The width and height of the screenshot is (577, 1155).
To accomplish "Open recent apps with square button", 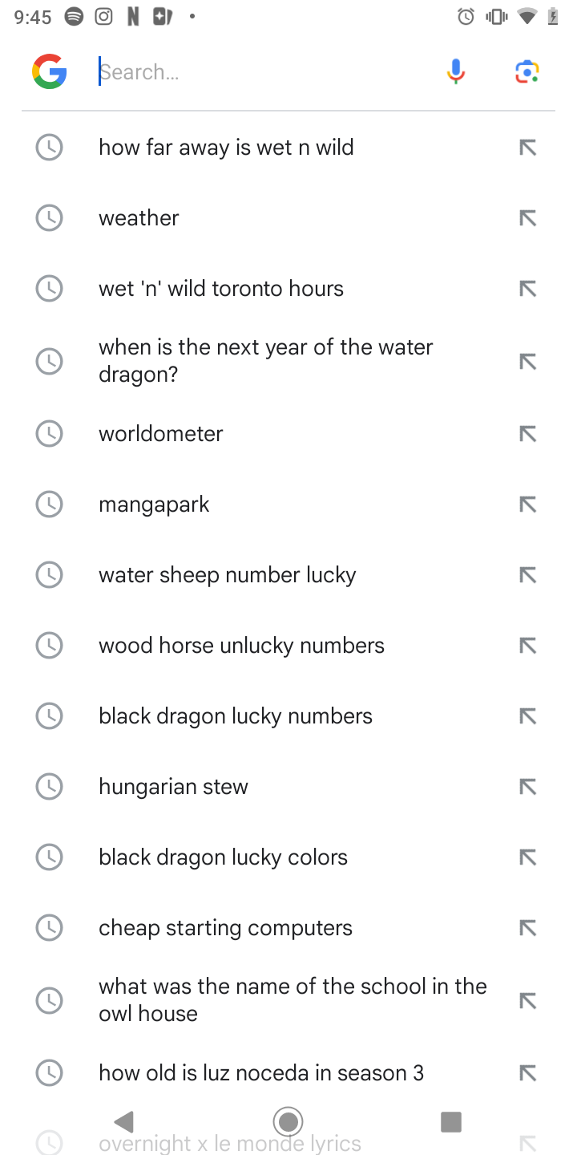I will (x=451, y=1121).
